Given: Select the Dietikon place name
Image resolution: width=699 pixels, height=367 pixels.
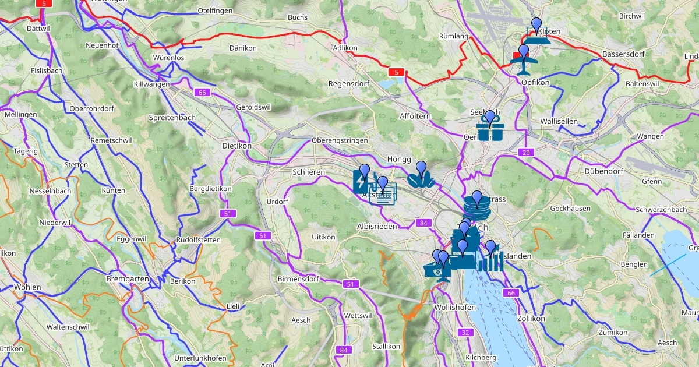Looking at the screenshot, I should tap(236, 146).
